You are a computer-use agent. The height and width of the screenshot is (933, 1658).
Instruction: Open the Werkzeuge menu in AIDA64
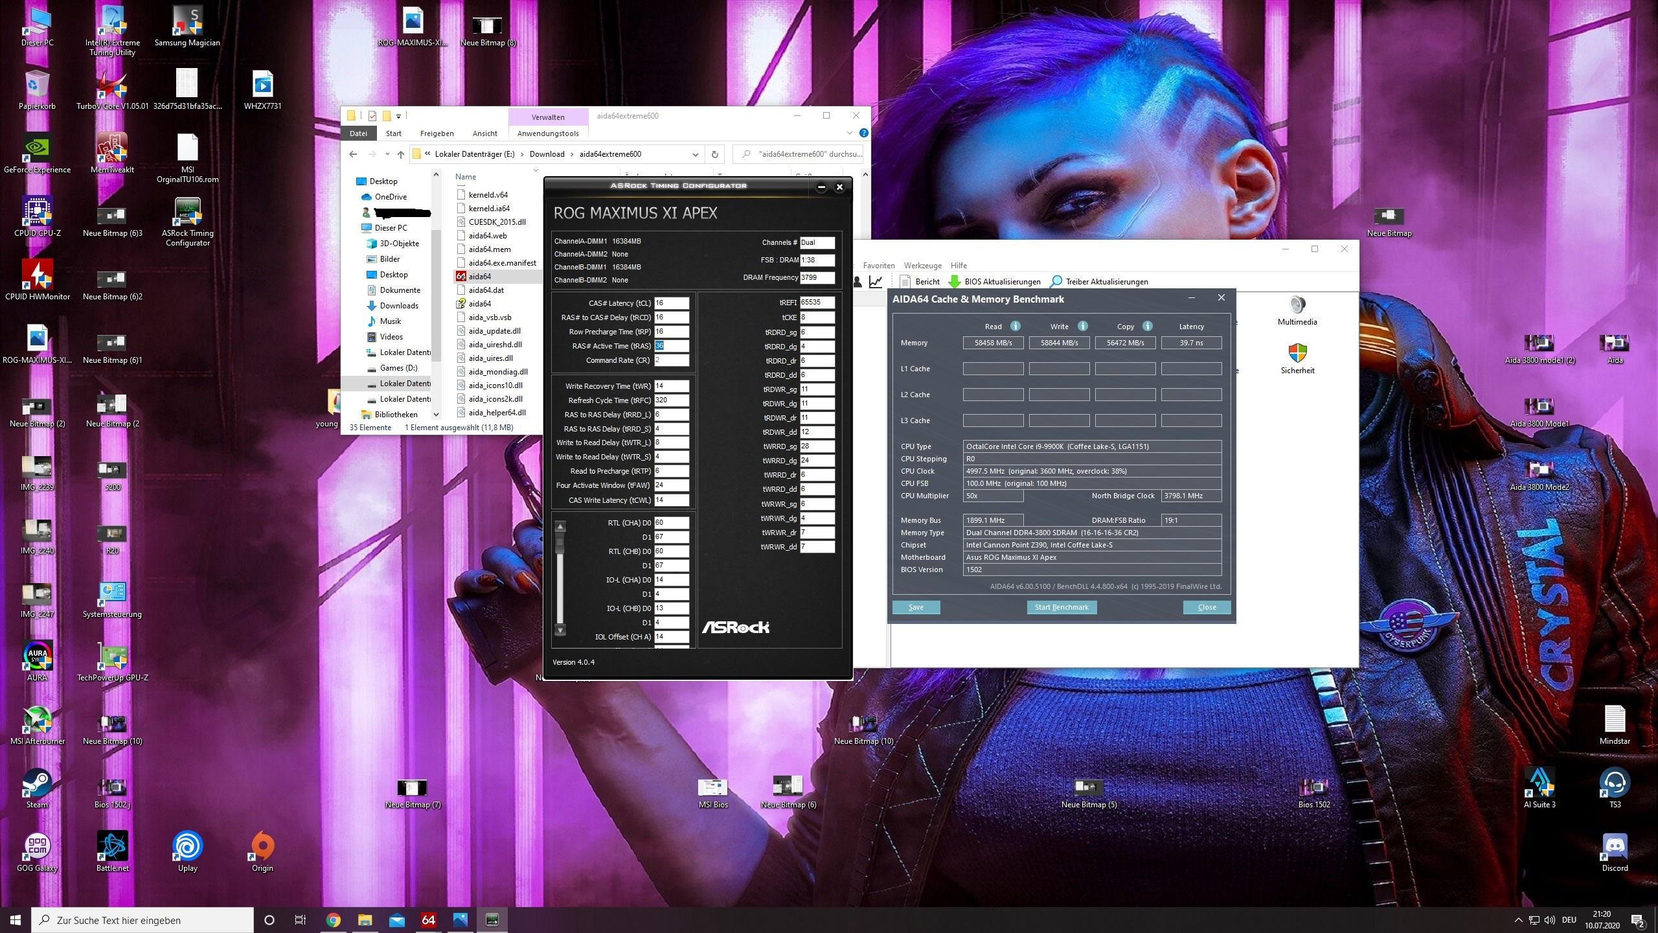tap(922, 266)
